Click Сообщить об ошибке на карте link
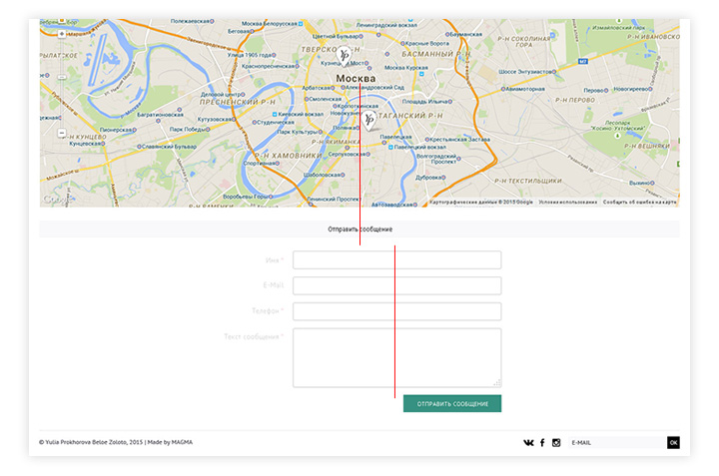This screenshot has width=719, height=476. pyautogui.click(x=640, y=202)
